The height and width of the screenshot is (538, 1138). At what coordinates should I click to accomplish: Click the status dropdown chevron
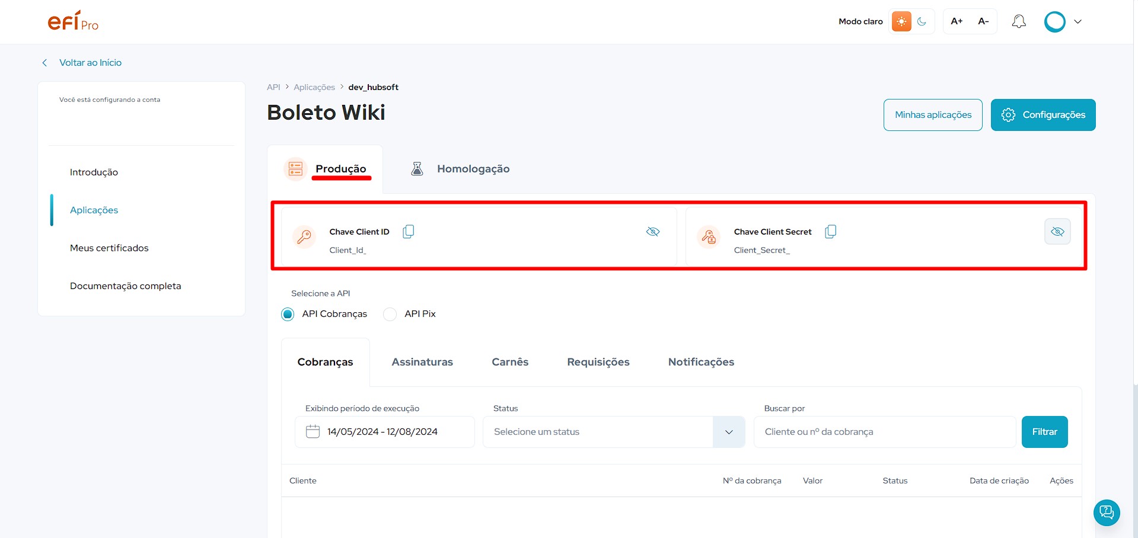coord(729,432)
